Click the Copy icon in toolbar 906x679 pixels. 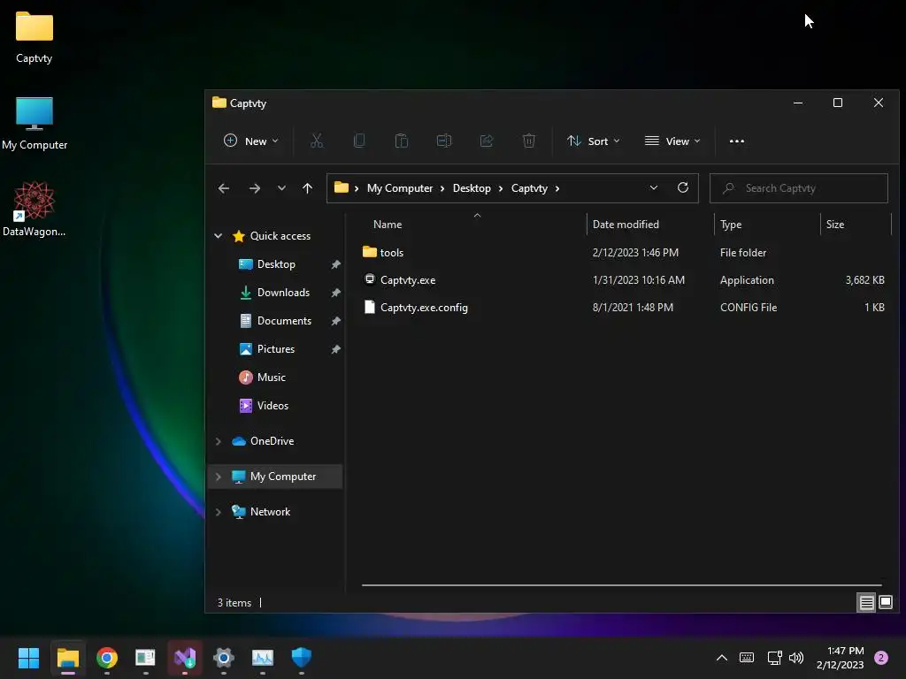pos(359,141)
